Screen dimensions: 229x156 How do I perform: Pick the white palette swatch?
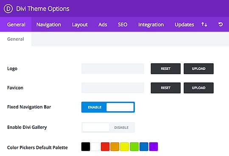coord(95,147)
